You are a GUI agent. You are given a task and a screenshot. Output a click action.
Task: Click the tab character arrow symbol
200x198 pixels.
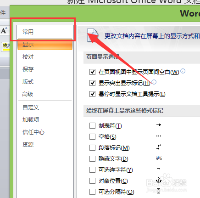click(x=159, y=125)
